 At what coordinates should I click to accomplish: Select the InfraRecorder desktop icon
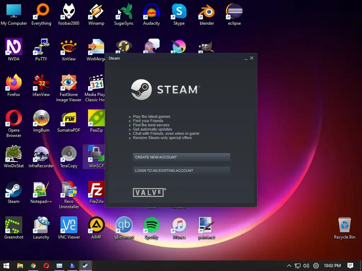coord(41,157)
